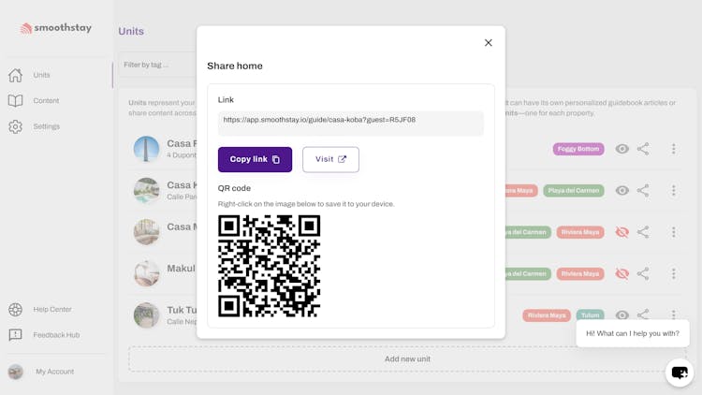This screenshot has width=702, height=395.
Task: Click the Help Center globe icon
Action: [x=16, y=310]
